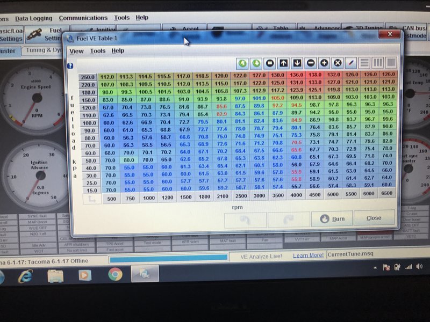Click the redo arrow button beside Burn
This screenshot has width=430, height=322.
click(x=289, y=219)
